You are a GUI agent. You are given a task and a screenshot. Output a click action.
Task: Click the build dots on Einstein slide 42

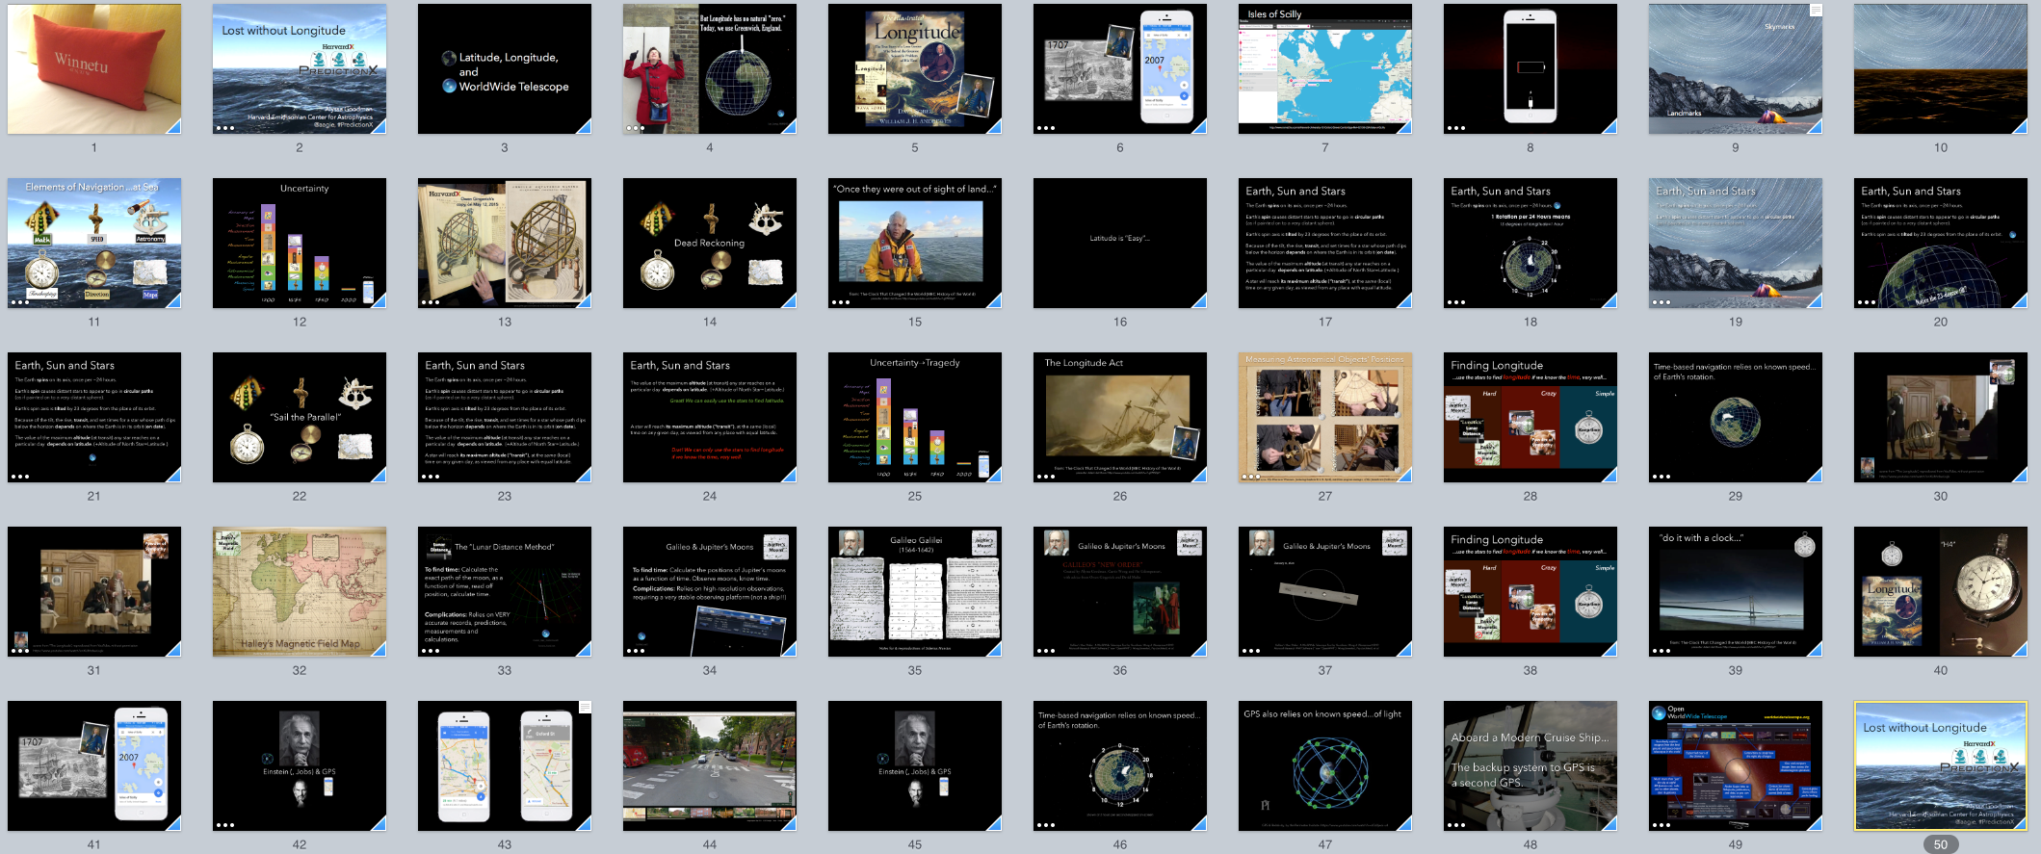click(x=224, y=825)
